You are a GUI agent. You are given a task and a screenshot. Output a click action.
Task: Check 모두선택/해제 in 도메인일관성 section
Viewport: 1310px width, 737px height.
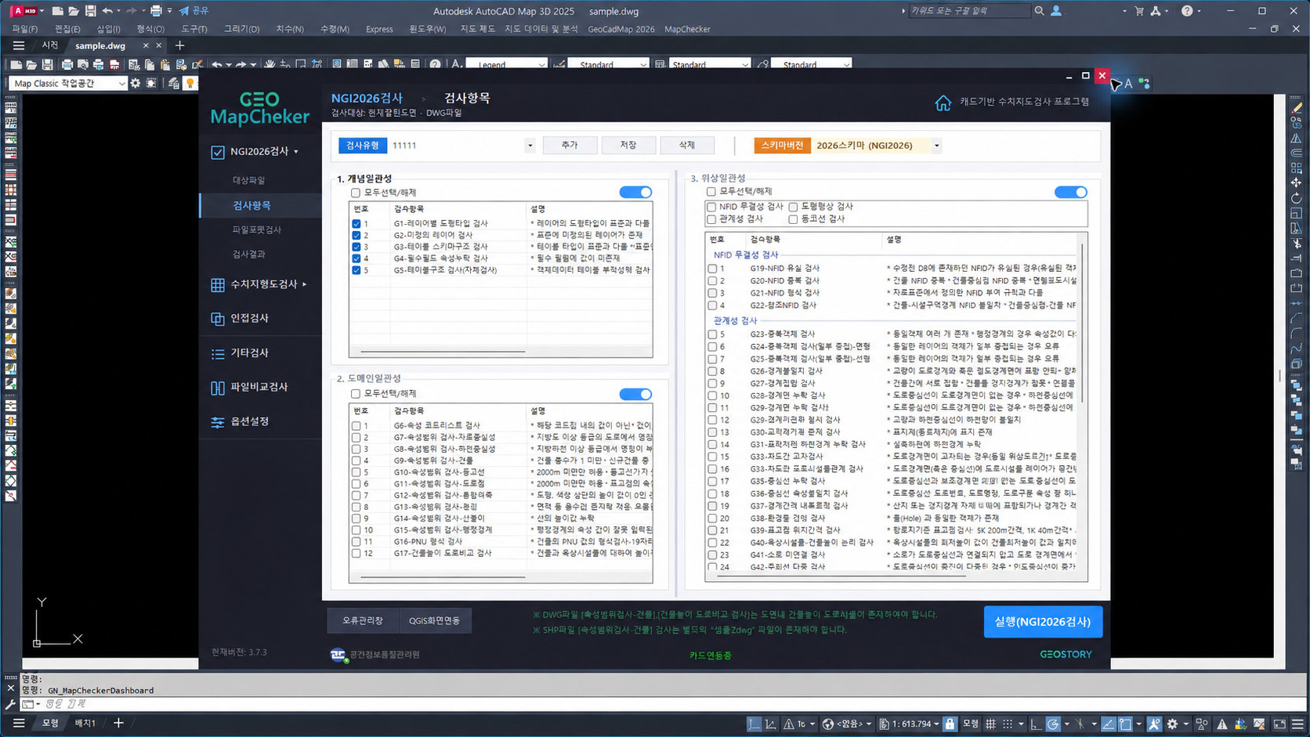coord(356,394)
